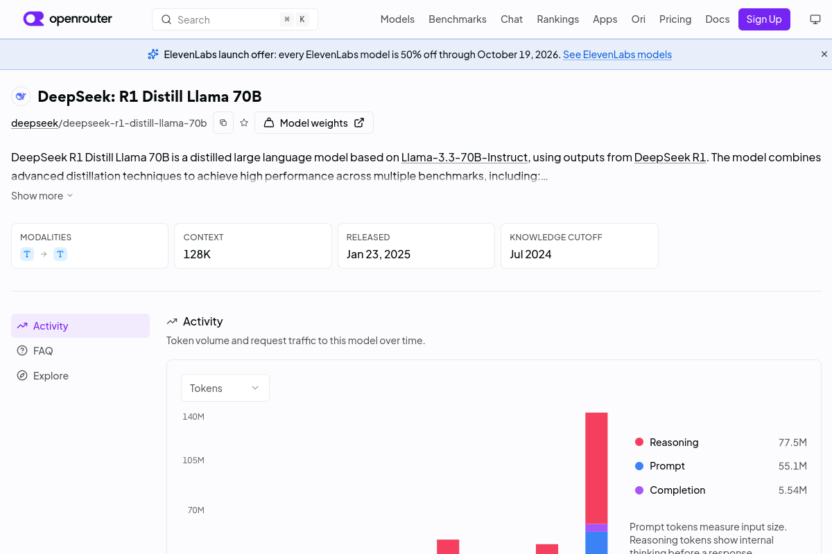Click the KNOWLEDGE CUTOFF card label
The width and height of the screenshot is (832, 554).
[x=556, y=237]
